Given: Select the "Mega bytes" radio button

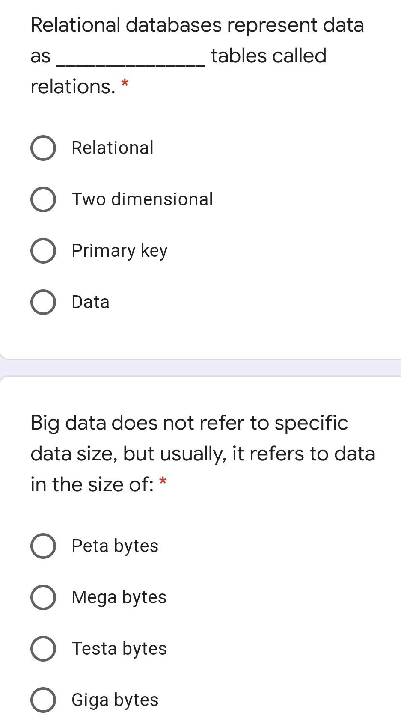Looking at the screenshot, I should [x=43, y=597].
